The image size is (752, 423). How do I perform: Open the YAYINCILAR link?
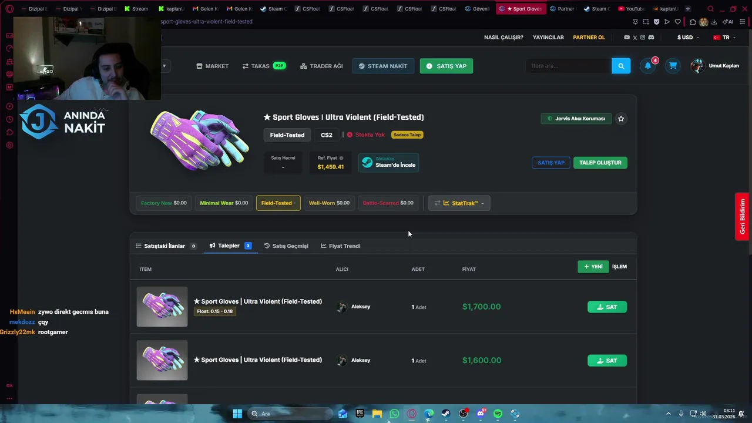(x=548, y=38)
